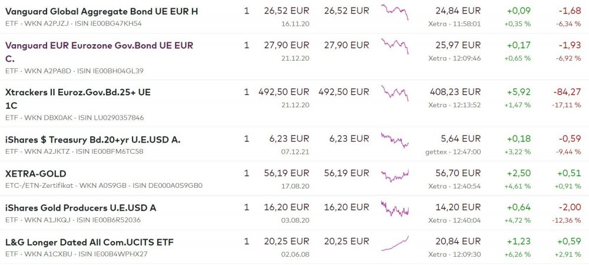Viewport: 589px width, 265px height.
Task: Open Vanguard Global Aggregate Bond ETF link
Action: [101, 11]
